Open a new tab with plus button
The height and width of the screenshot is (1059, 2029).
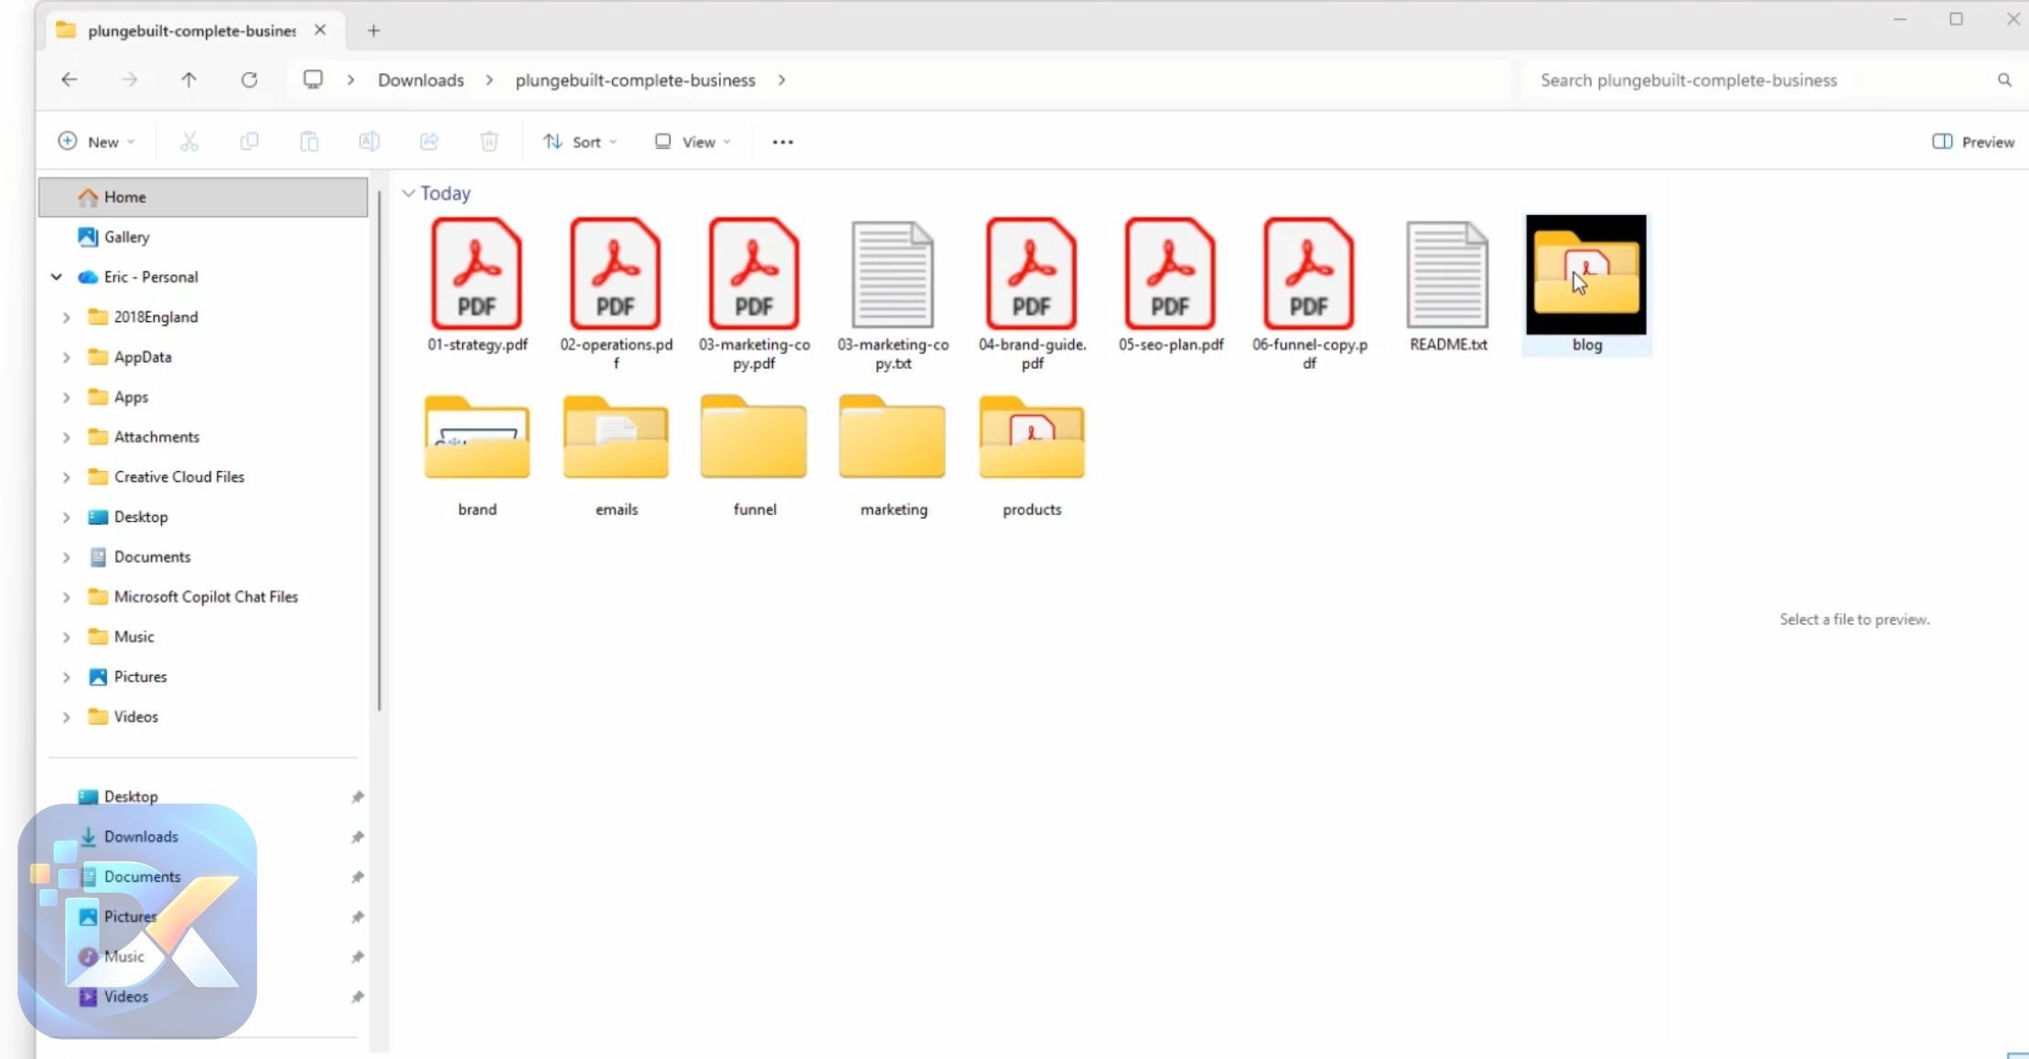click(373, 30)
